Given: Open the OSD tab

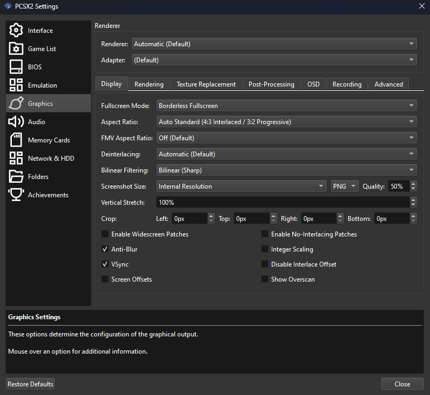Looking at the screenshot, I should (313, 84).
